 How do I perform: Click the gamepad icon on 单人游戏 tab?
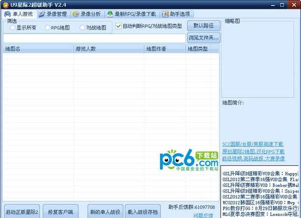coord(8,14)
